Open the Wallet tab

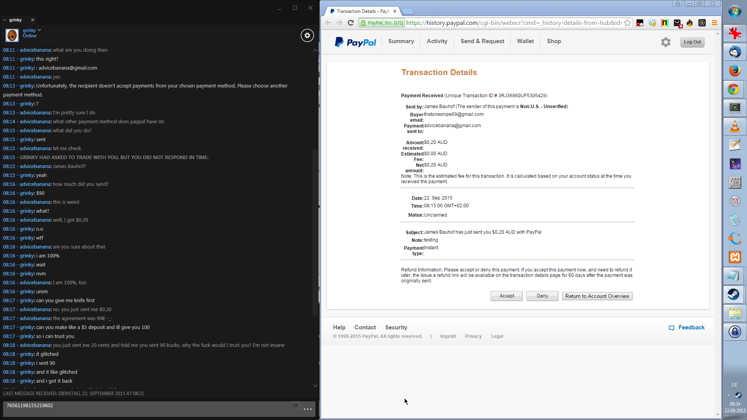click(x=525, y=41)
